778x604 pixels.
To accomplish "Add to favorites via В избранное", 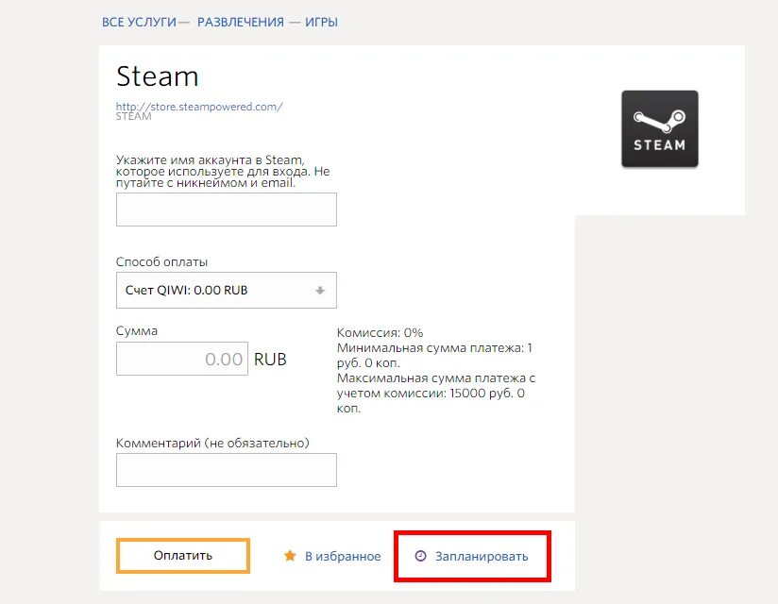I will pos(343,557).
